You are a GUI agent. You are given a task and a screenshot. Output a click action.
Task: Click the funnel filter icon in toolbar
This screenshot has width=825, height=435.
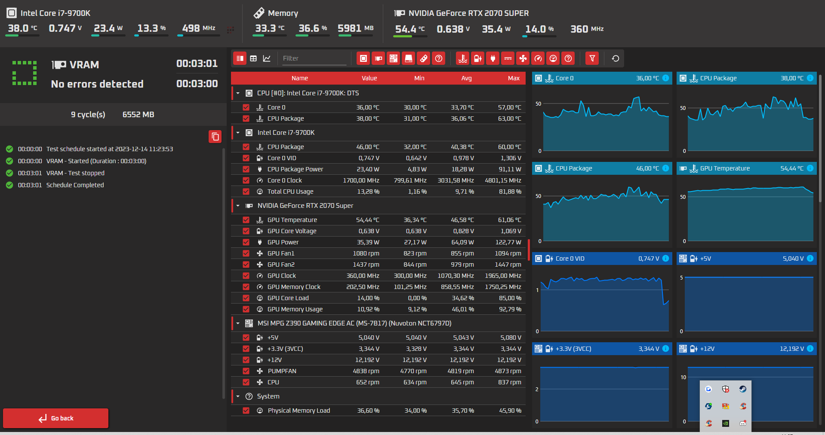(592, 58)
